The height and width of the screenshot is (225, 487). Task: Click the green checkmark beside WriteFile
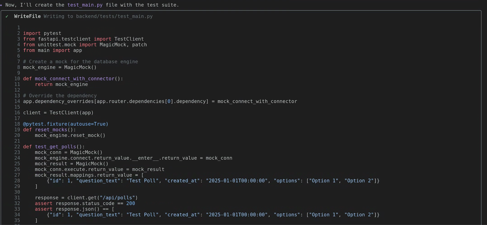tap(7, 16)
